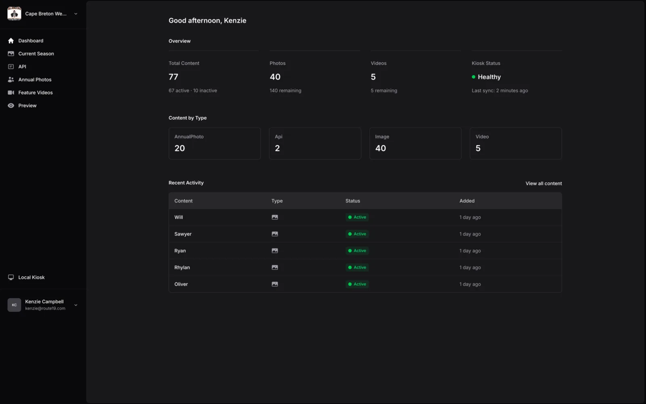Click kenzie@route19.com email text
Screen dimensions: 646x404
point(45,308)
